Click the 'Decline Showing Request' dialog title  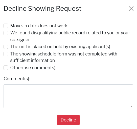[x=42, y=9]
